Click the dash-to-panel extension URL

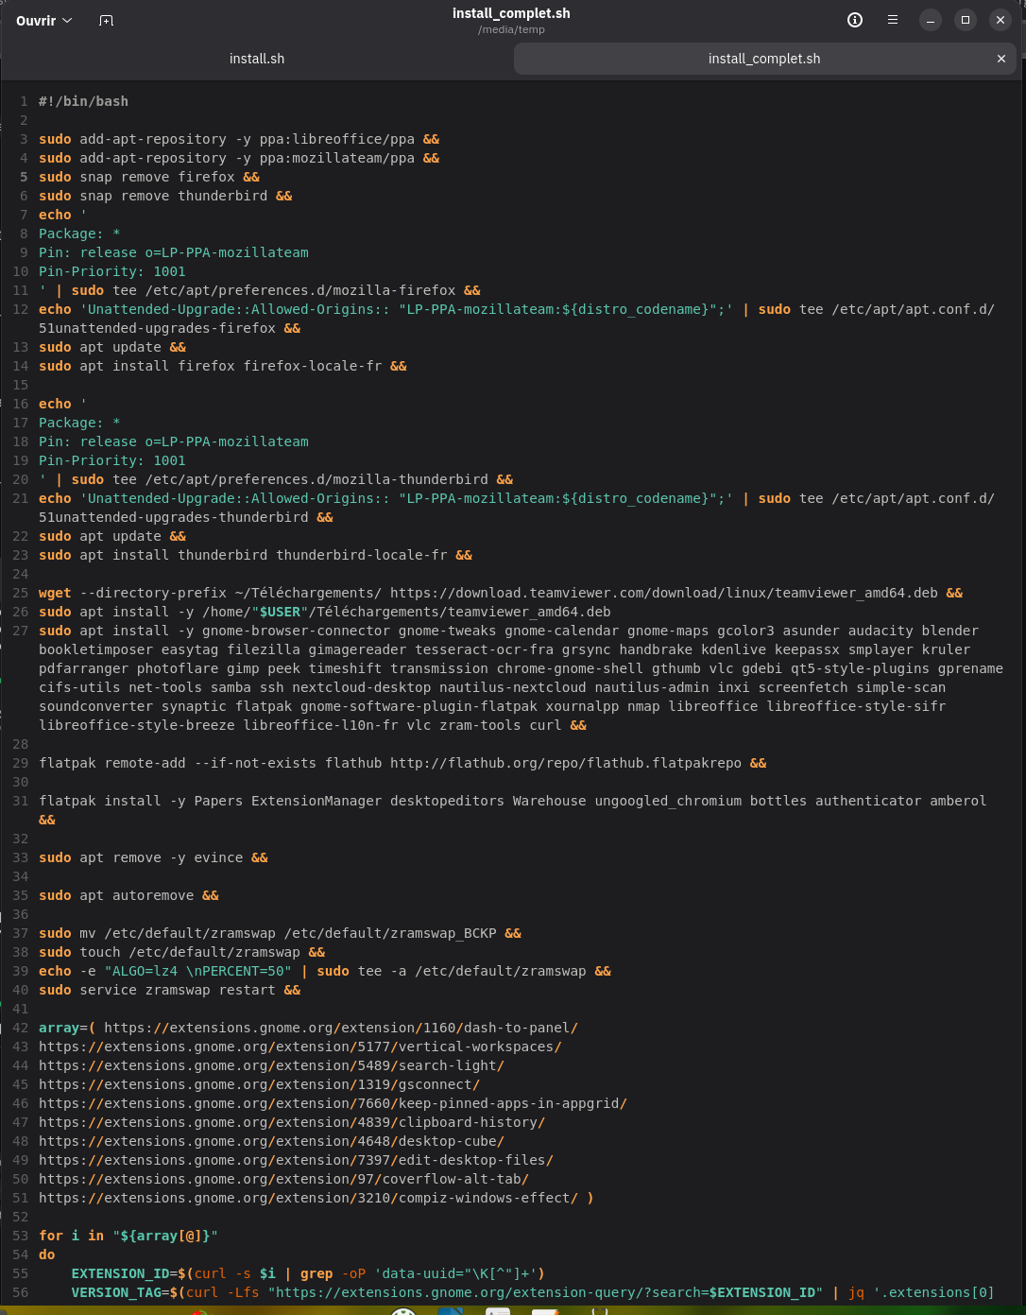pos(340,1028)
